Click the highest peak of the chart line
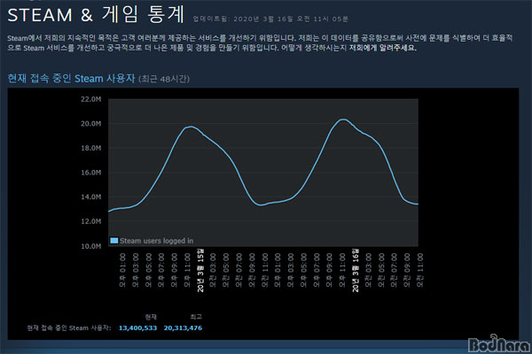This screenshot has height=354, width=532. [343, 119]
